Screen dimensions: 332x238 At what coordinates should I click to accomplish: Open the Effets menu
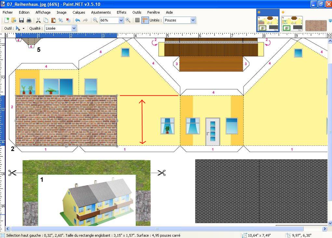(121, 12)
